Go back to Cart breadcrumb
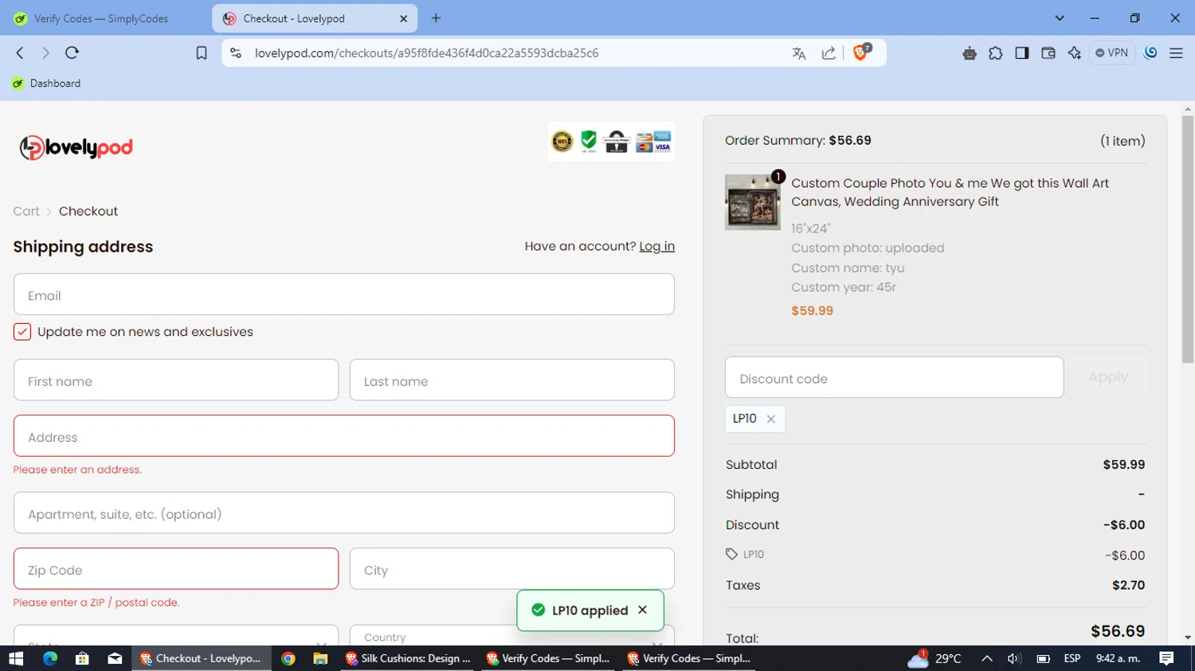The width and height of the screenshot is (1195, 671). (x=26, y=211)
